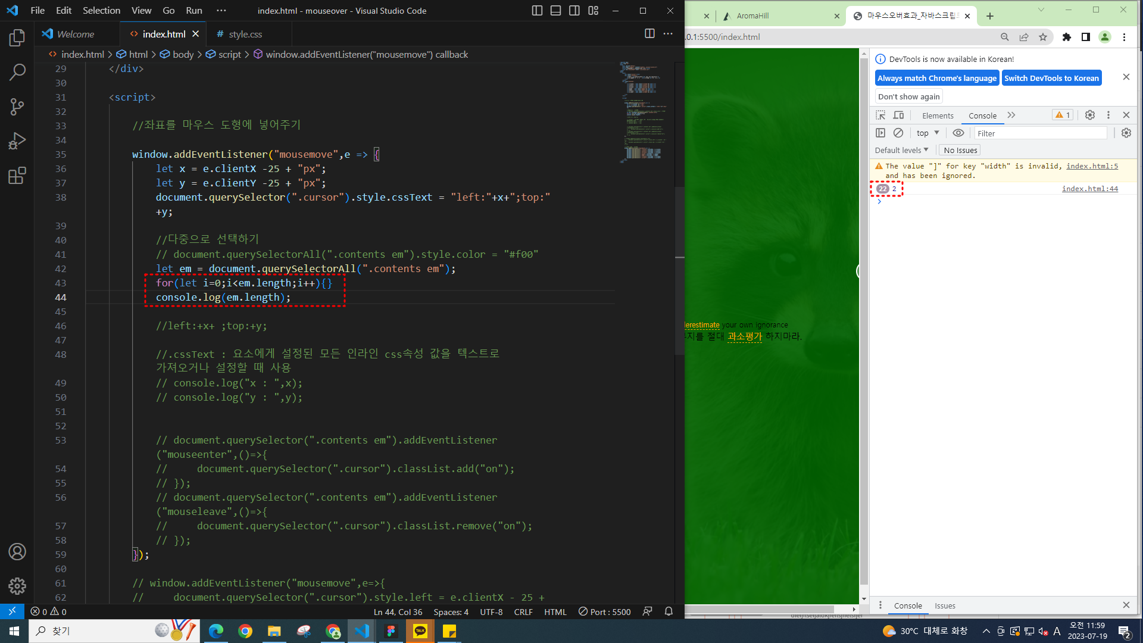Expand the Default levels dropdown

(x=901, y=150)
